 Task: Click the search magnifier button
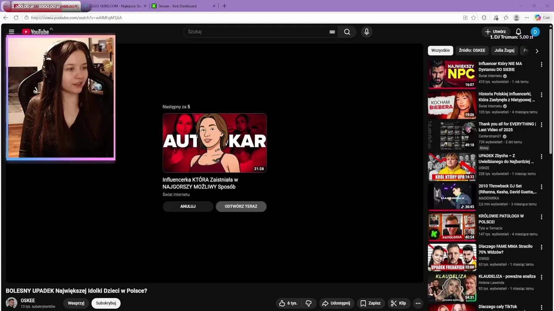pos(347,32)
